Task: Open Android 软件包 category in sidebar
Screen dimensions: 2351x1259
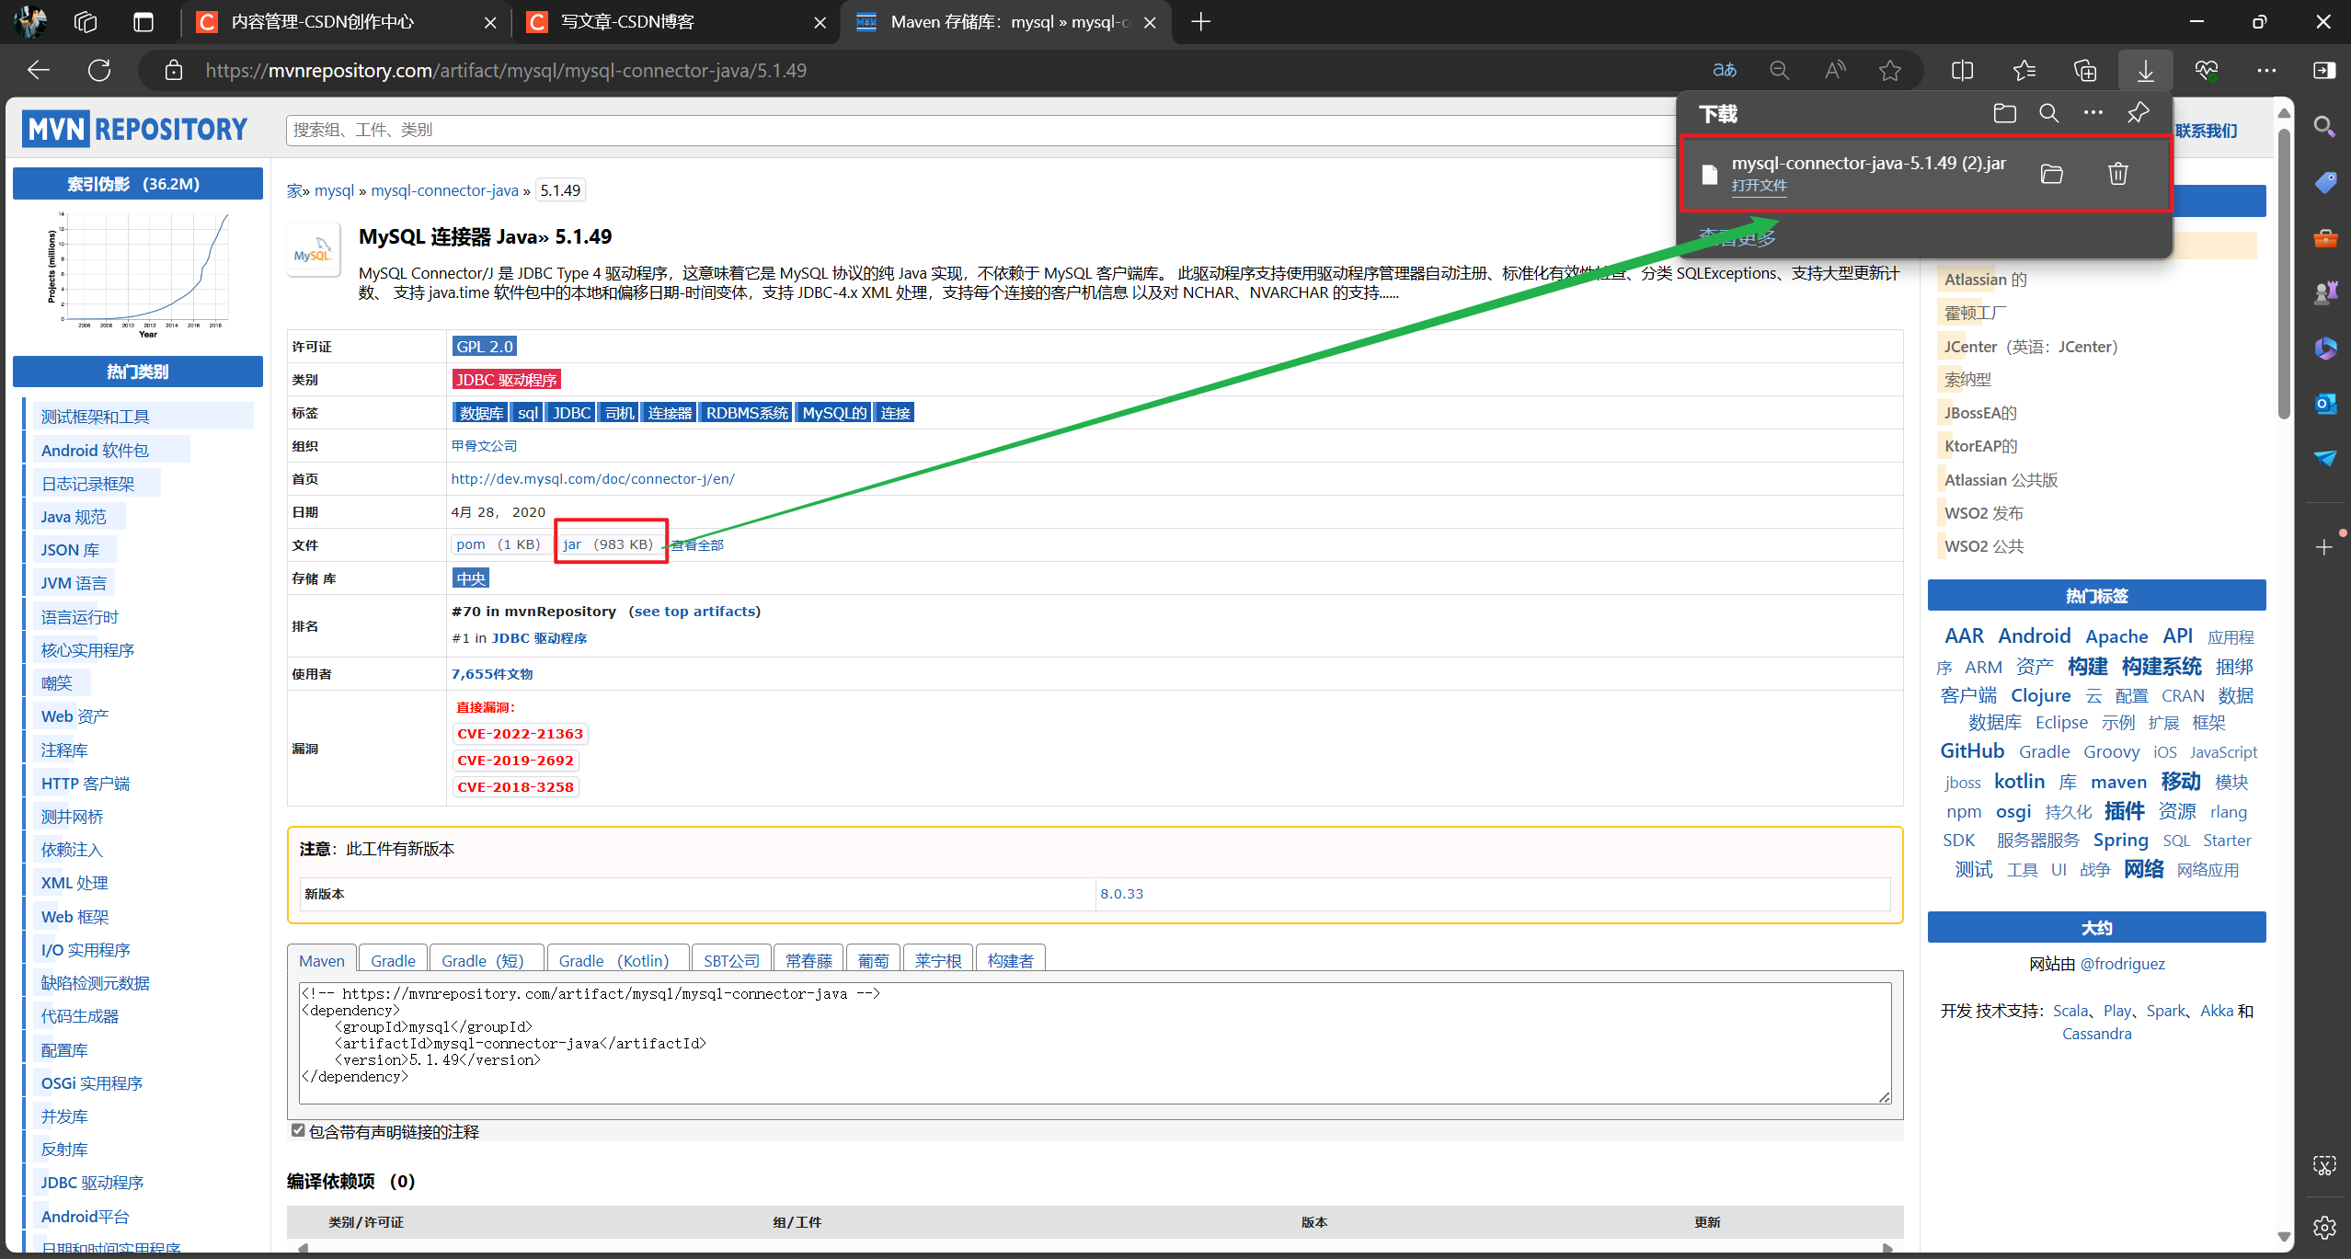Action: (95, 451)
